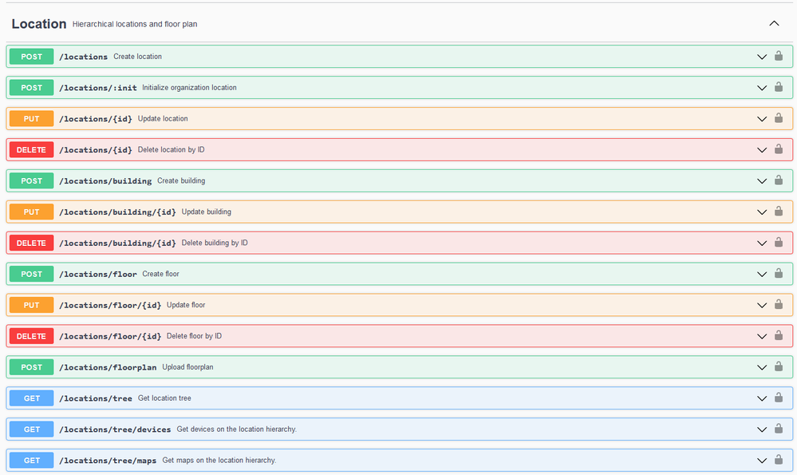Open the /locations/:init endpoint path

point(97,88)
